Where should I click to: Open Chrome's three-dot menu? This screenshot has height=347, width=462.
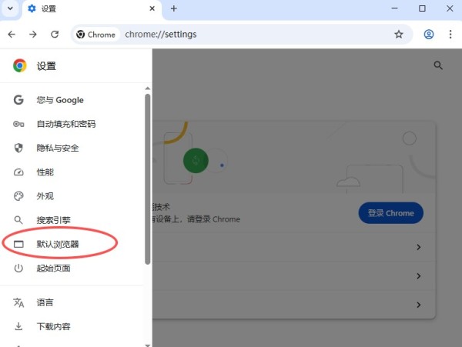click(x=450, y=35)
